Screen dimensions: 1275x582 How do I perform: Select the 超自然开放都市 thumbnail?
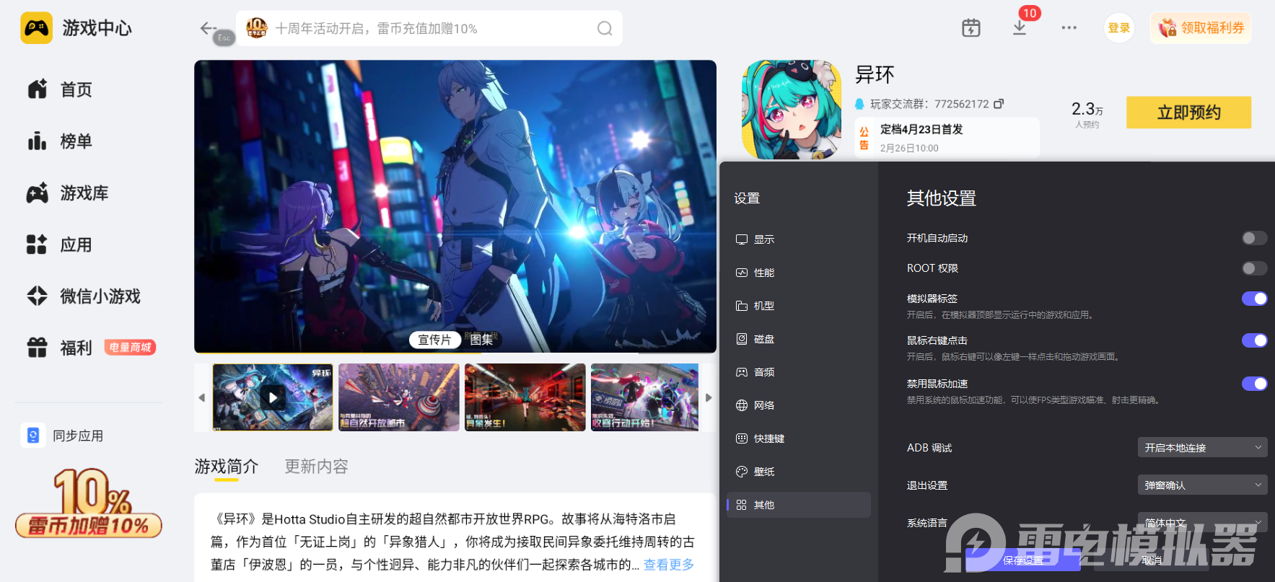point(399,397)
